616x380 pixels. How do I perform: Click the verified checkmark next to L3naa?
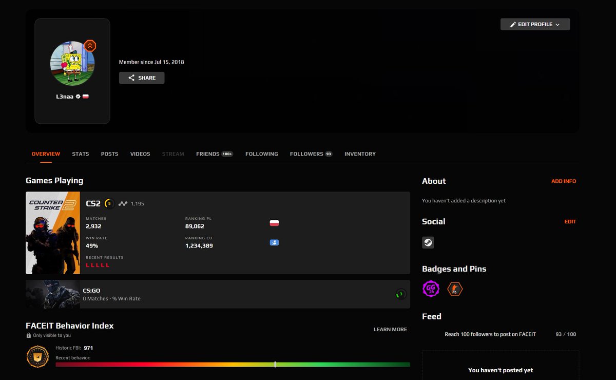[78, 96]
